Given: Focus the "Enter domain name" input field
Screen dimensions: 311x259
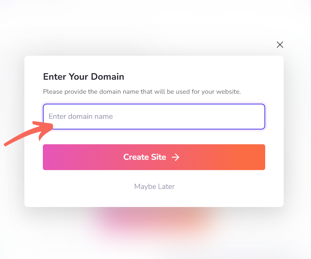Looking at the screenshot, I should [154, 117].
